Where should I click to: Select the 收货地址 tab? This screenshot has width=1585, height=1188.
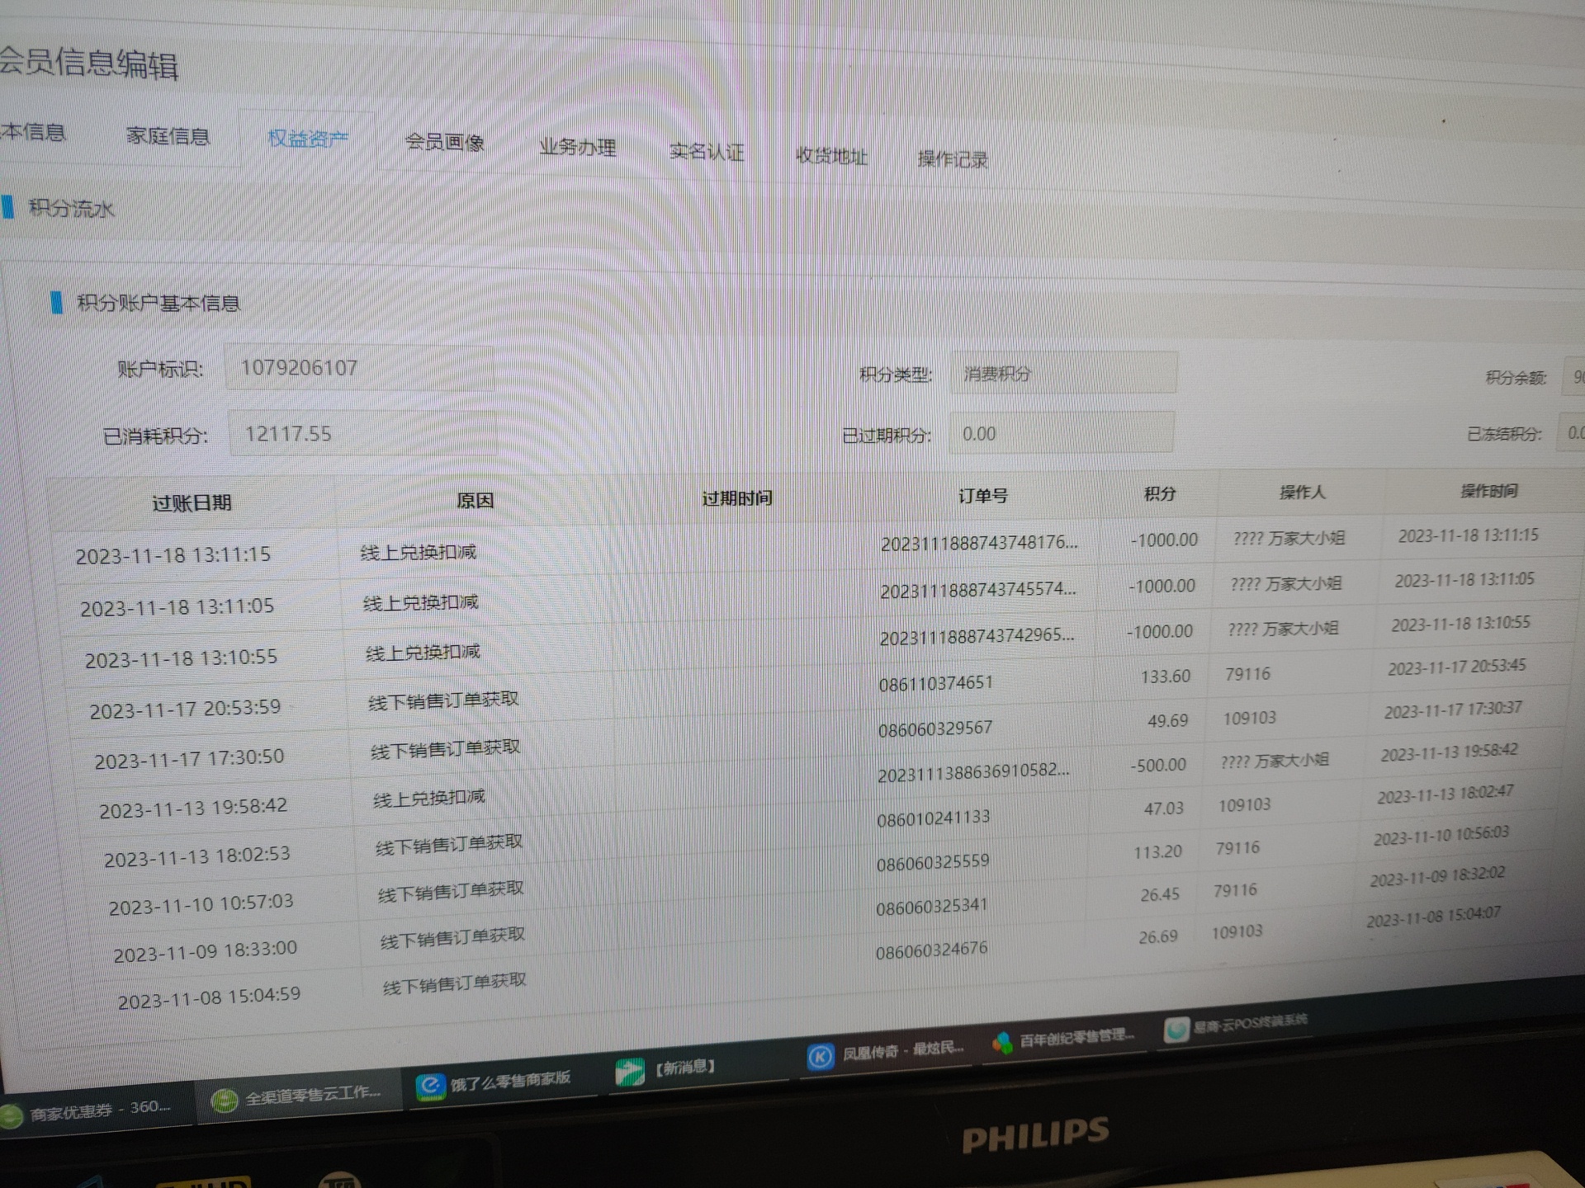coord(831,156)
